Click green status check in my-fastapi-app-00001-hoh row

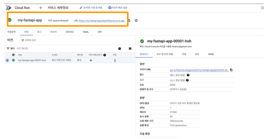[13, 60]
